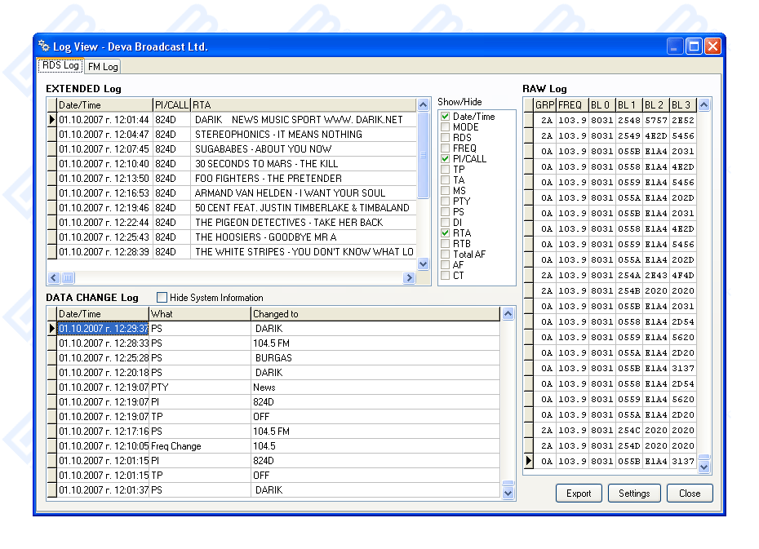Viewport: 759px width, 549px height.
Task: Open the Settings button
Action: point(634,494)
